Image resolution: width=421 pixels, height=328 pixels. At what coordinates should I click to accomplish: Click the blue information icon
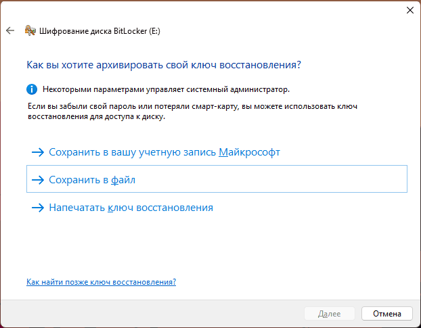point(32,89)
